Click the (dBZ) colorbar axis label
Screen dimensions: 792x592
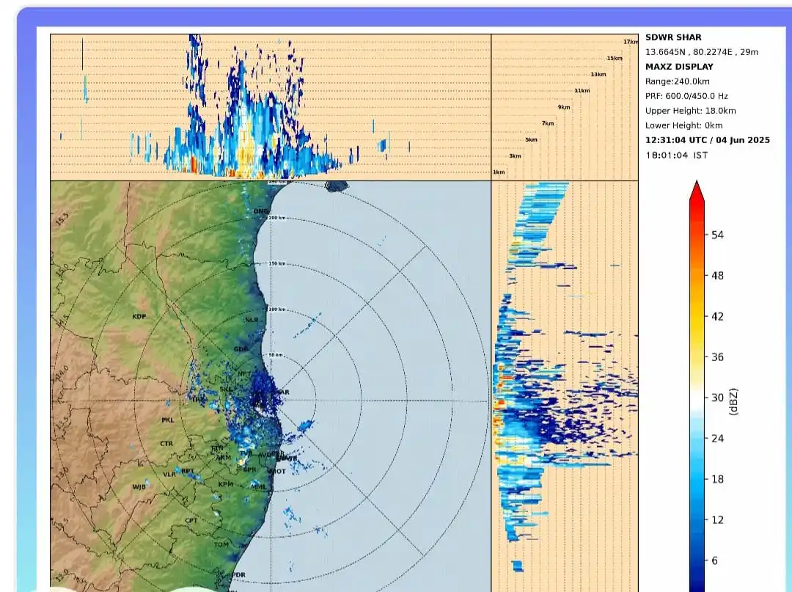click(734, 402)
